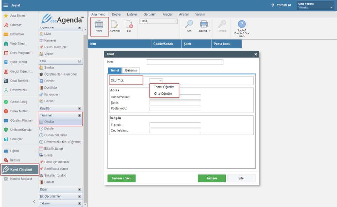The image size is (337, 207).
Task: Open Kayıt Yönetimi in sidebar
Action: [x=20, y=169]
